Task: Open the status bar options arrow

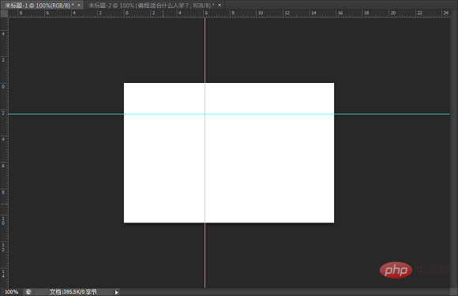Action: [x=117, y=292]
